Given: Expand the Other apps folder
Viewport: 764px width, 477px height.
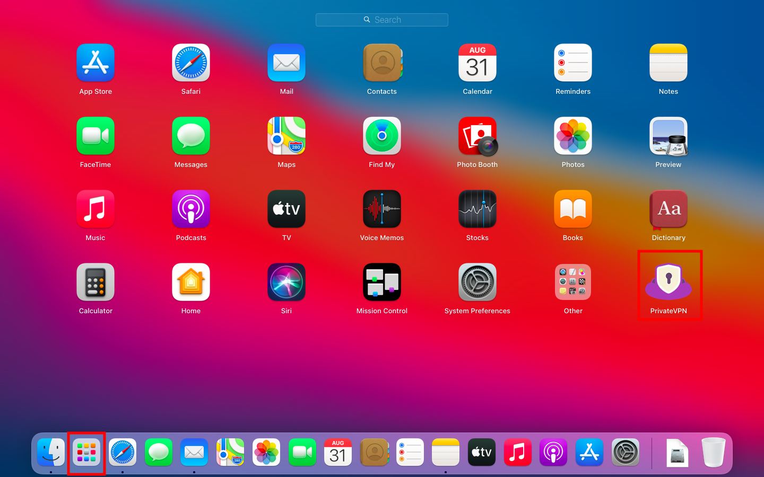Looking at the screenshot, I should (x=573, y=282).
